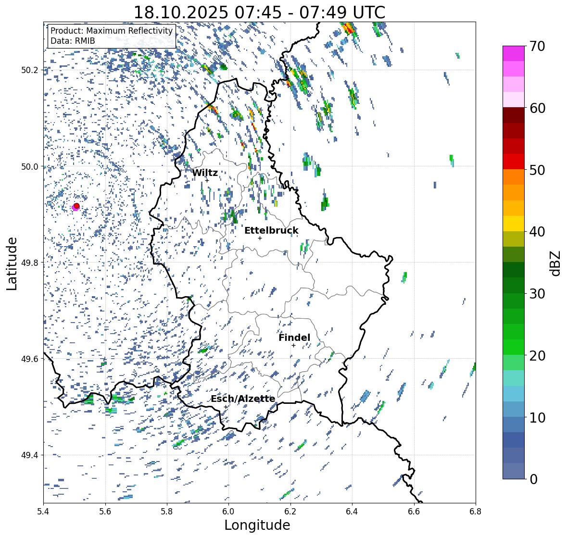567x537 pixels.
Task: Click the longitude tick label 5.4
Action: coord(43,512)
